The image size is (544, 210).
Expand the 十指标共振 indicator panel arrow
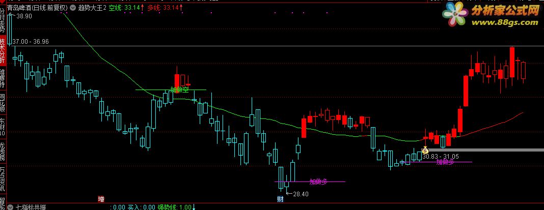click(10, 207)
